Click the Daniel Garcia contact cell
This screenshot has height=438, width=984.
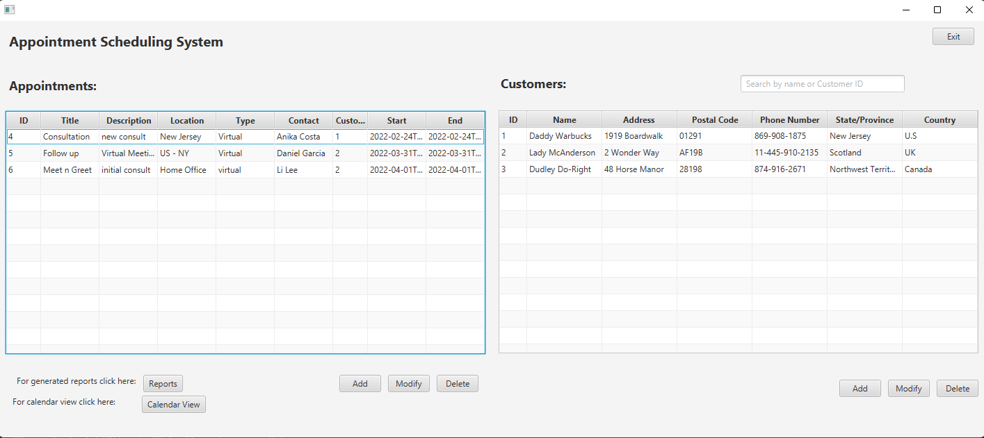(304, 153)
